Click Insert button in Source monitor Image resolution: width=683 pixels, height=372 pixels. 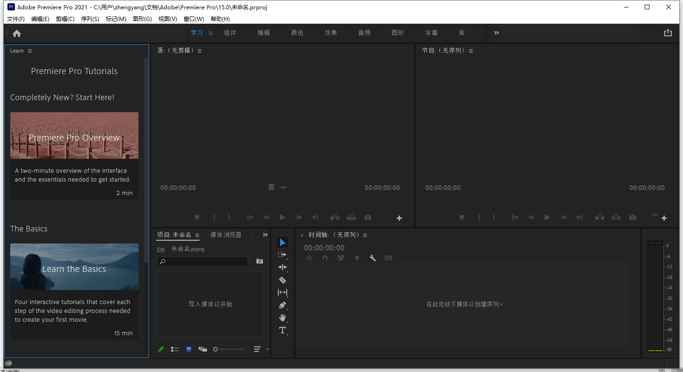tap(335, 217)
